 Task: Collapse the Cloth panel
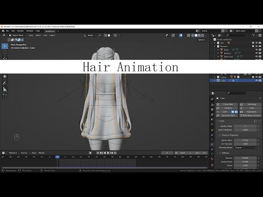point(218,121)
